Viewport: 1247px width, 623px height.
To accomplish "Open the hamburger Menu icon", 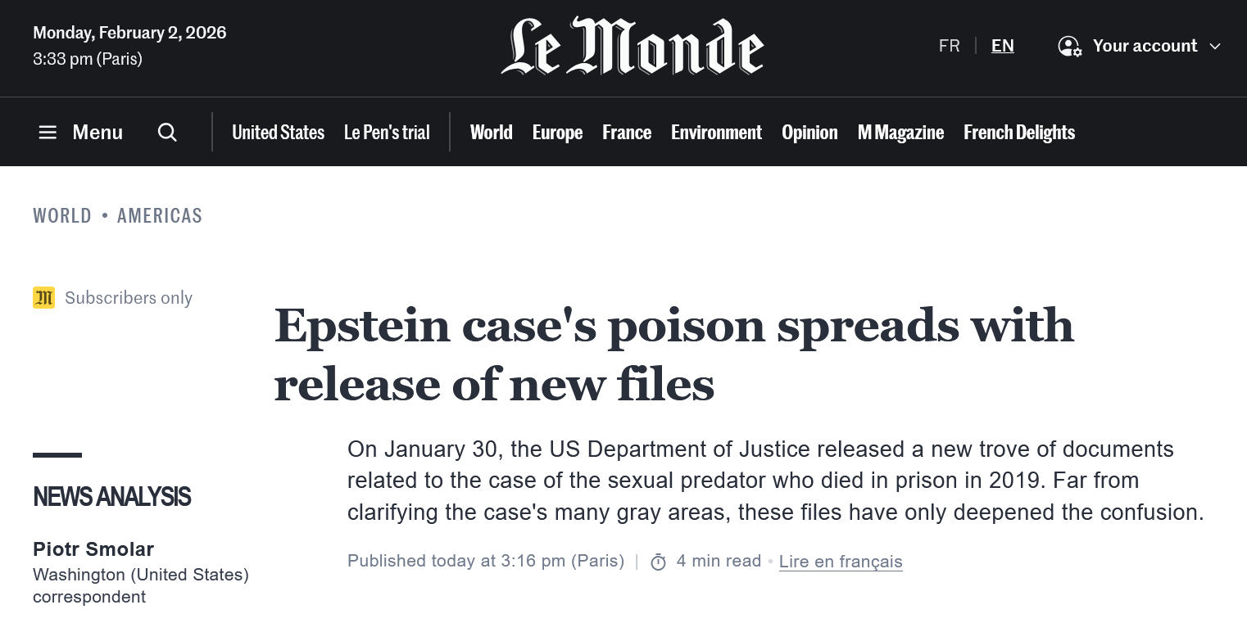I will [x=48, y=133].
